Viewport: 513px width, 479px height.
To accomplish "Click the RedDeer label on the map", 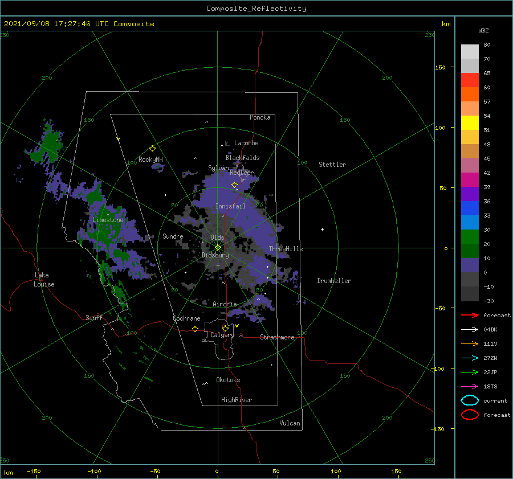I will point(242,173).
